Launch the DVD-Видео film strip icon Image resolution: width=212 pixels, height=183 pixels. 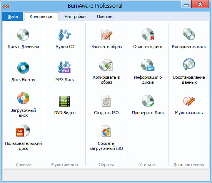pyautogui.click(x=64, y=101)
